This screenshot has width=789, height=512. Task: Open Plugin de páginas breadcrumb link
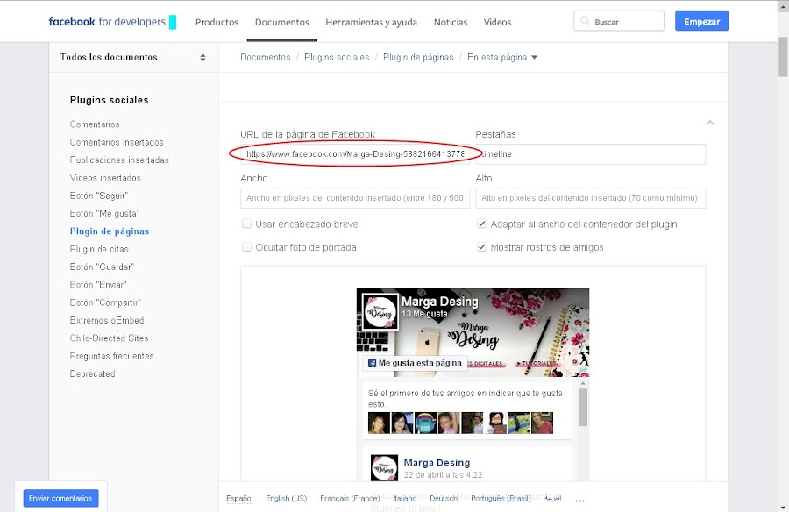coord(418,57)
